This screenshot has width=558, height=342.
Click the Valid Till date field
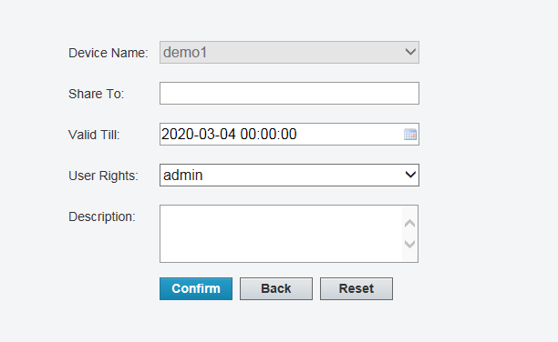point(289,135)
